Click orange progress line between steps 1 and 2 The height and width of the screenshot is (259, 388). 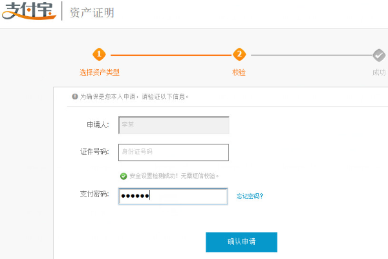(x=169, y=55)
